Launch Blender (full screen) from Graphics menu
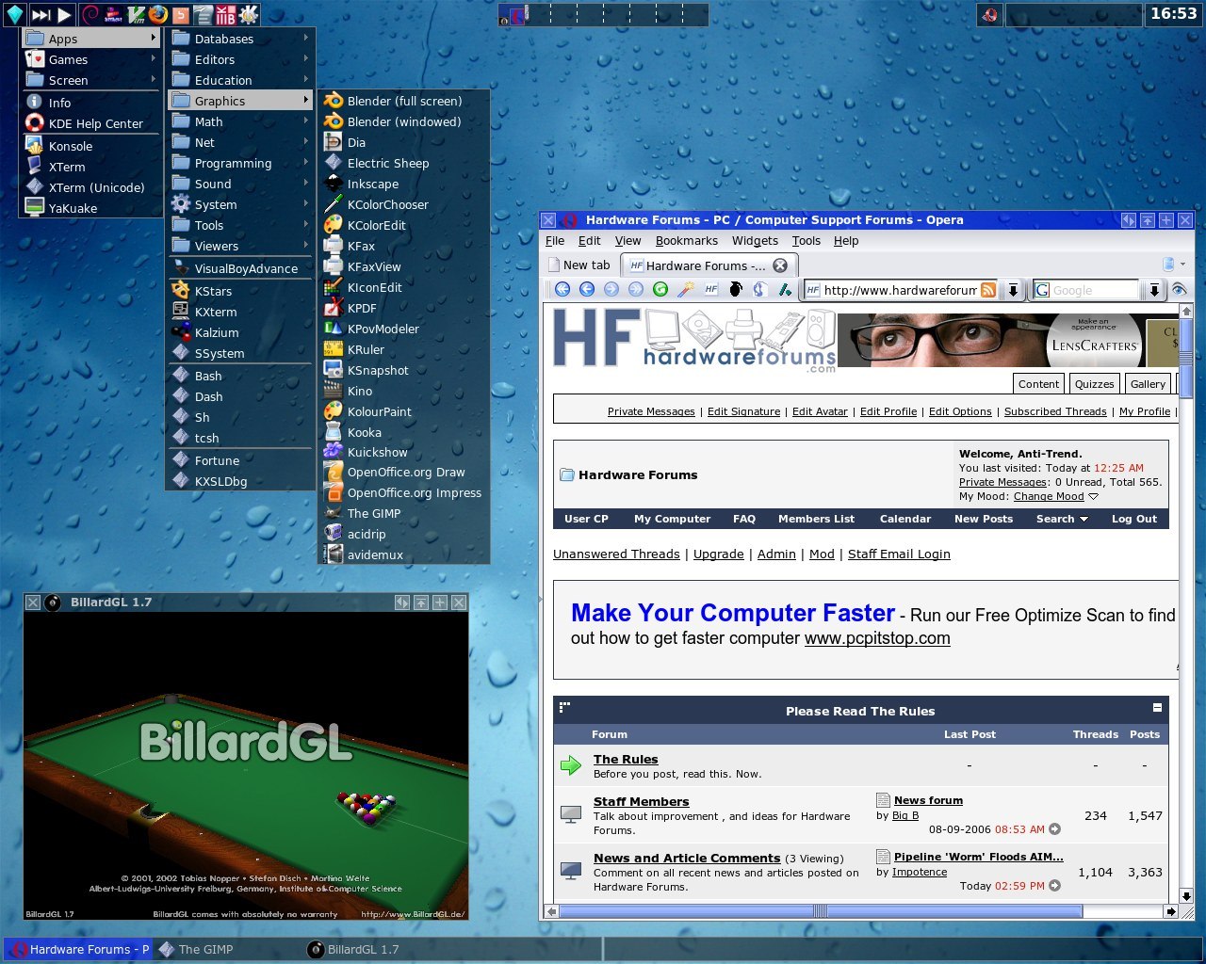The height and width of the screenshot is (964, 1206). click(403, 101)
